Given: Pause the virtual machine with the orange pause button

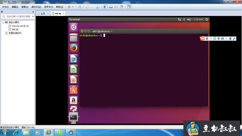Looking at the screenshot, I should tap(69, 7).
